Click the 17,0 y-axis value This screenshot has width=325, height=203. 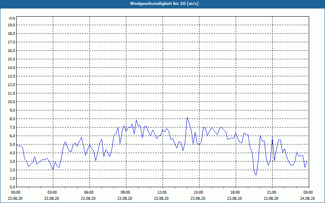(12, 42)
